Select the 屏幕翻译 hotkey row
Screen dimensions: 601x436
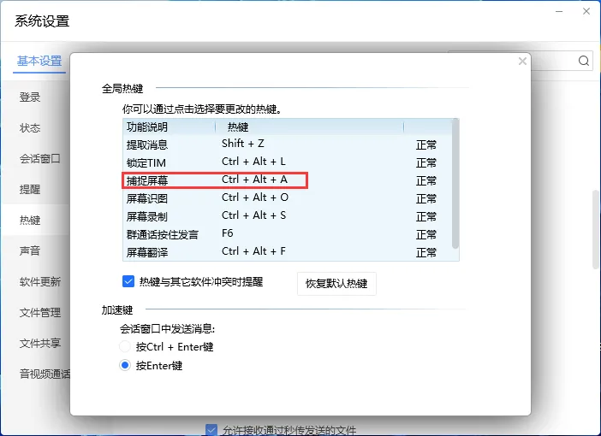[x=288, y=252]
